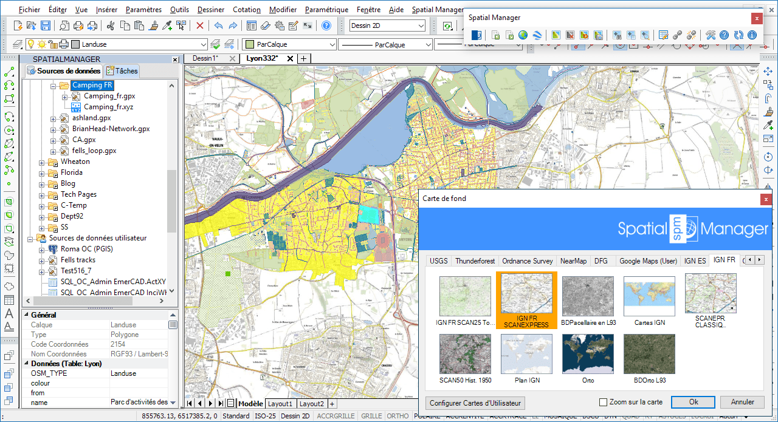Switch to the Tâches tab
The image size is (778, 422).
[x=122, y=71]
